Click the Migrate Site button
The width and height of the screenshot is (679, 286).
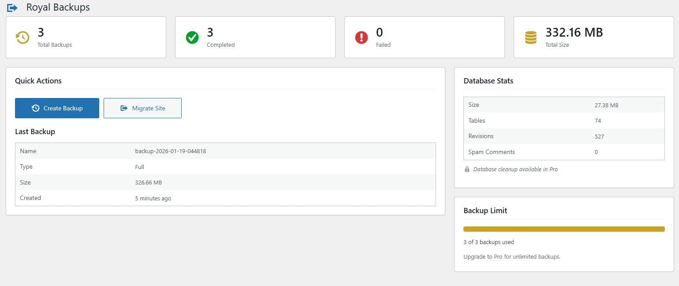[142, 108]
